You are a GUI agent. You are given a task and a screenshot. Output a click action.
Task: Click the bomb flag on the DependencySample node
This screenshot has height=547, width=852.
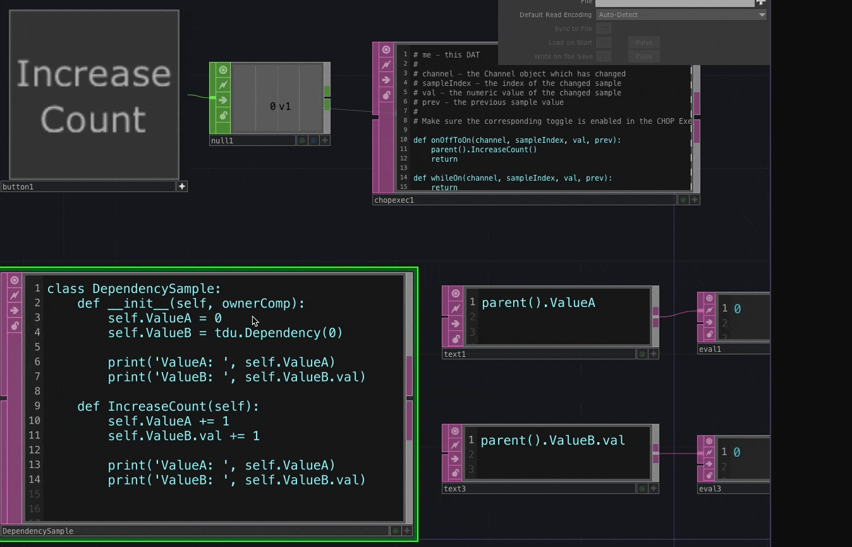pyautogui.click(x=15, y=326)
